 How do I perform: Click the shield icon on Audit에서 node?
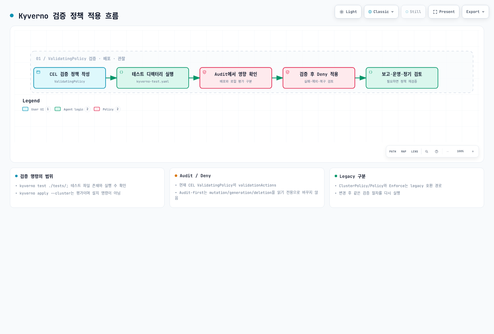tap(204, 72)
